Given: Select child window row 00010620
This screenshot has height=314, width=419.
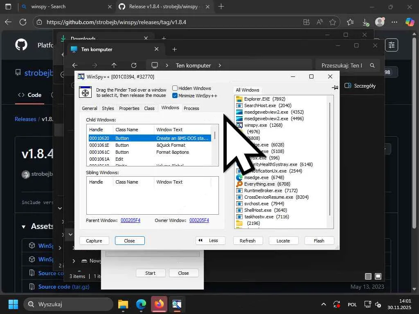Looking at the screenshot, I should (x=150, y=138).
